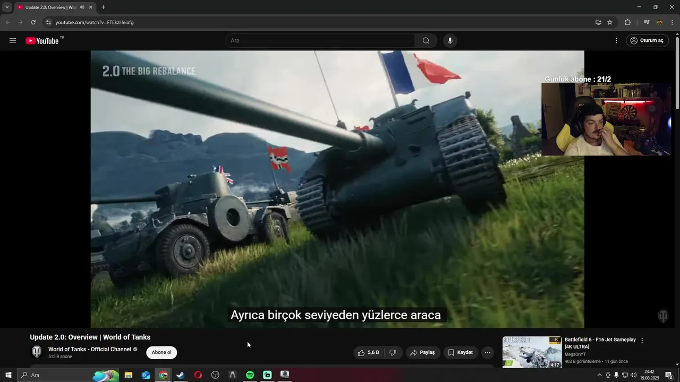
Task: Focus the YouTube Ara search field
Action: click(x=320, y=41)
